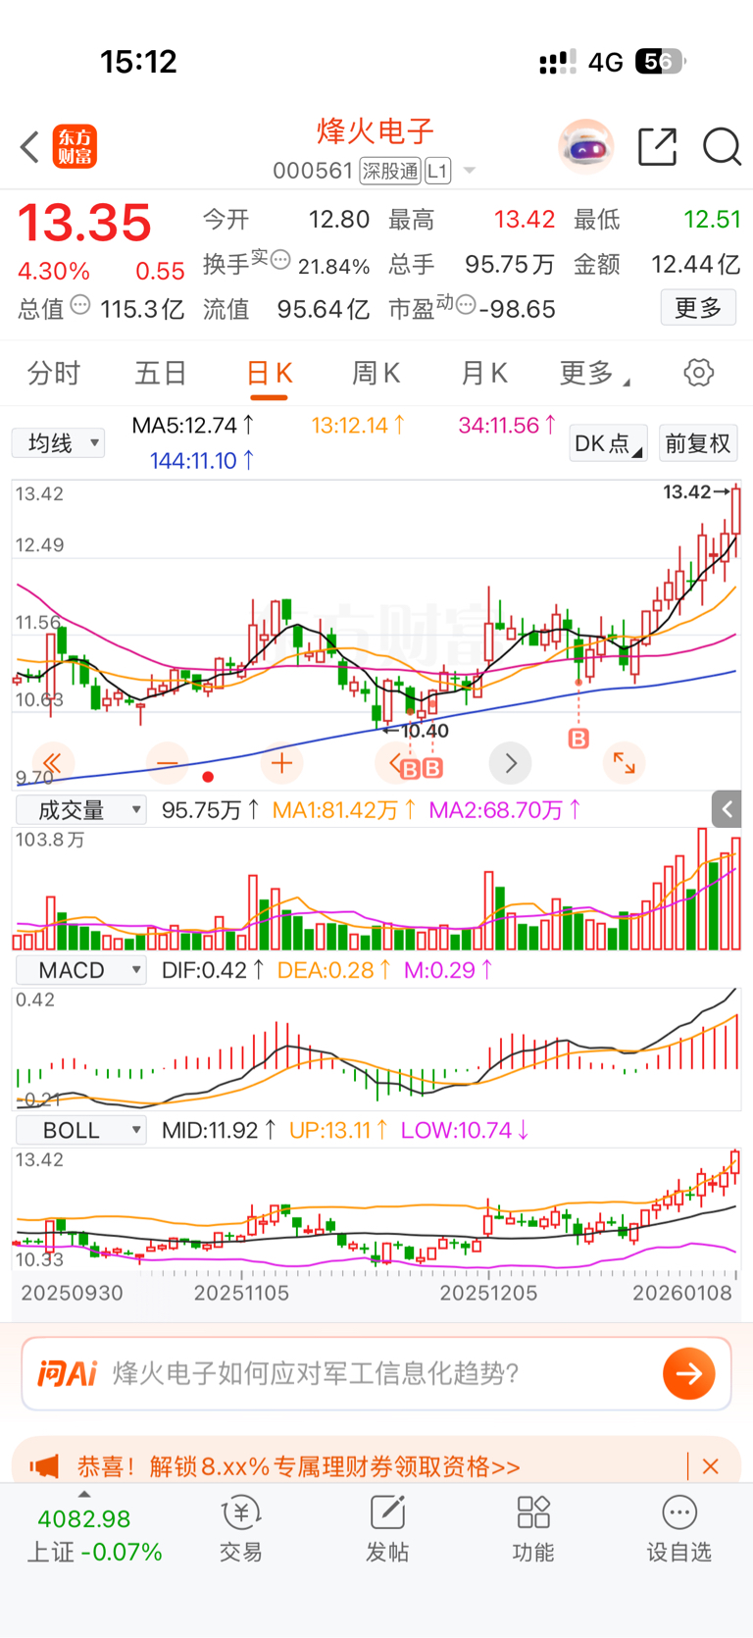Tap the 10.40 low price label on chart
Screen dimensions: 753x1638
coord(426,731)
